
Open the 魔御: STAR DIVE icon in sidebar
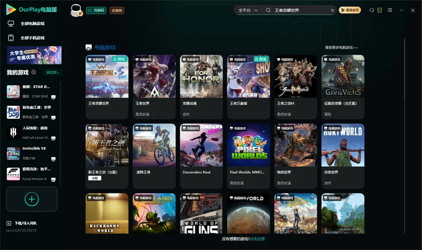(x=13, y=92)
